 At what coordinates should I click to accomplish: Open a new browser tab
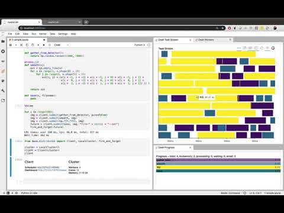click(x=86, y=22)
